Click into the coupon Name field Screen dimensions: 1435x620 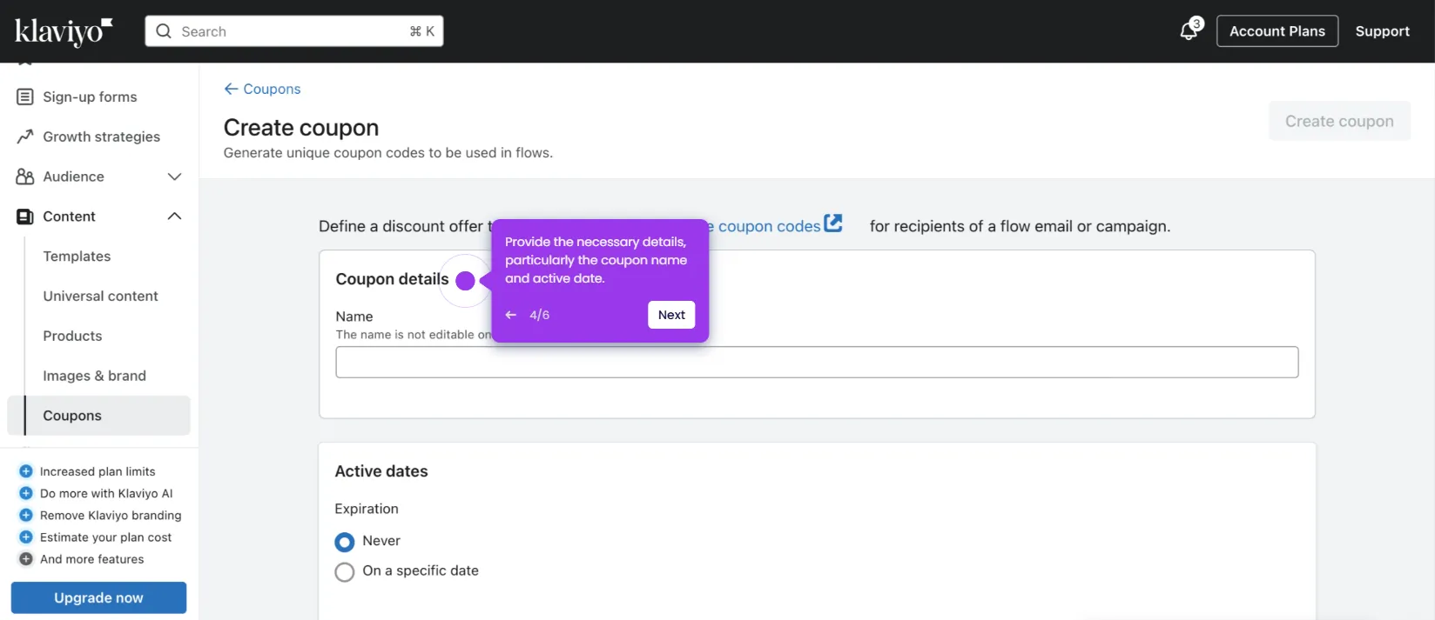(817, 363)
